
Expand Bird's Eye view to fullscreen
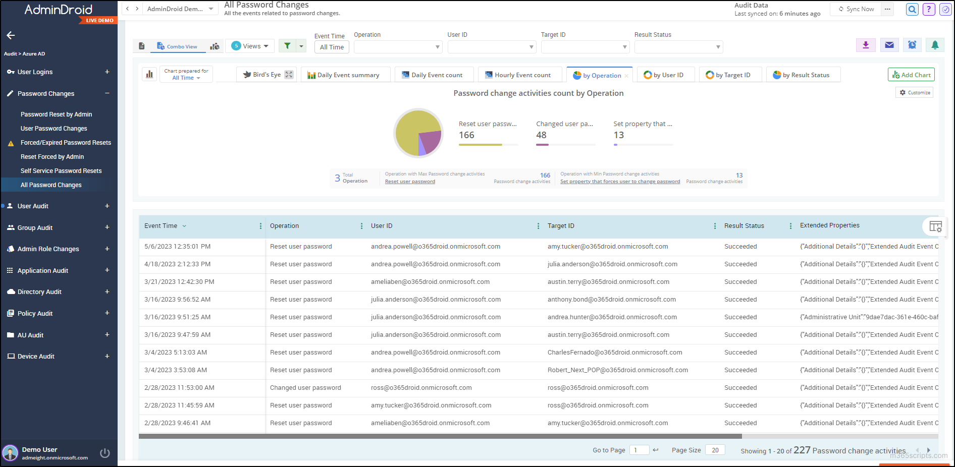pyautogui.click(x=288, y=74)
